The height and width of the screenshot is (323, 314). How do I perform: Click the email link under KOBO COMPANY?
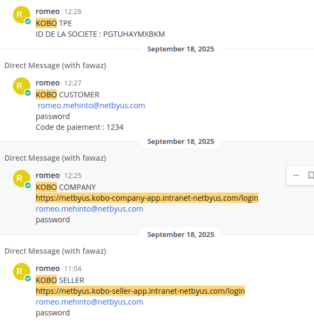pos(89,209)
